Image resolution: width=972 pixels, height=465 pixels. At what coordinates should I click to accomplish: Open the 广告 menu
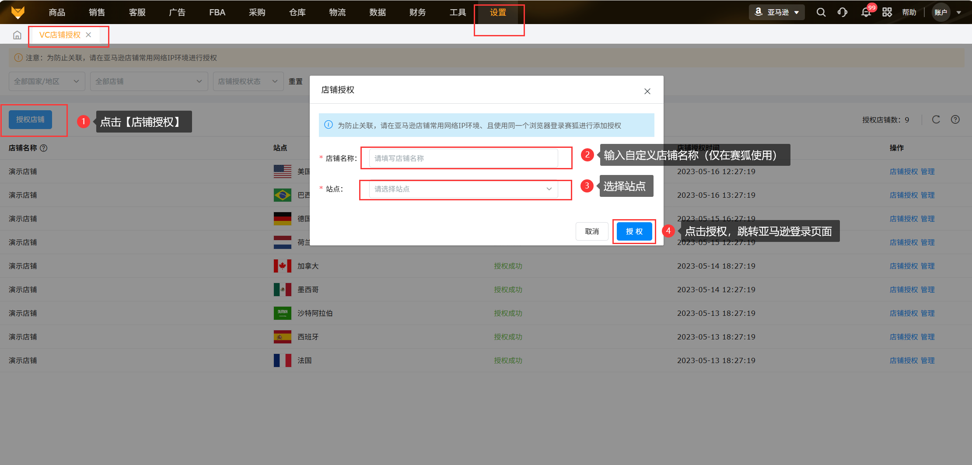(x=177, y=12)
